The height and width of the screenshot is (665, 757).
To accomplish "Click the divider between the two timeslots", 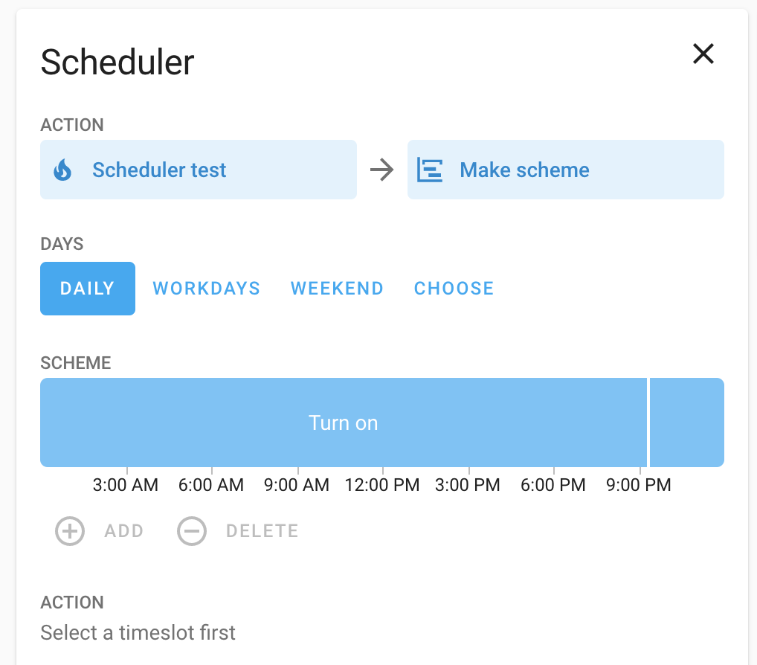I will 649,423.
